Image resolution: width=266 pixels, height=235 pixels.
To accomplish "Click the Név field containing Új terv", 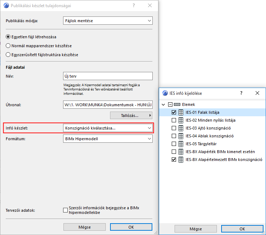I will coord(108,76).
